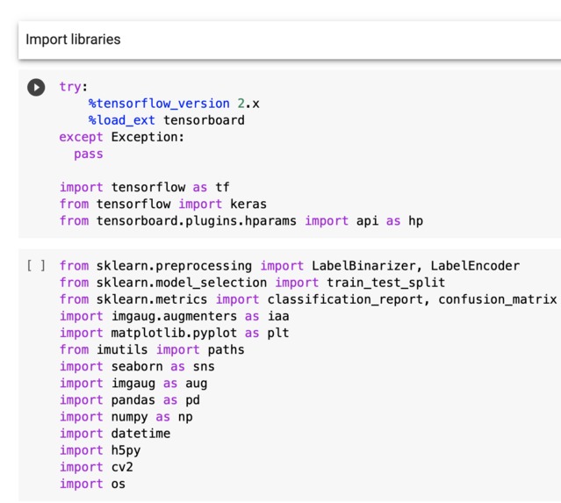Viewport: 561px width, 503px height.
Task: Click 'from tensorflow import keras' line
Action: pyautogui.click(x=162, y=205)
